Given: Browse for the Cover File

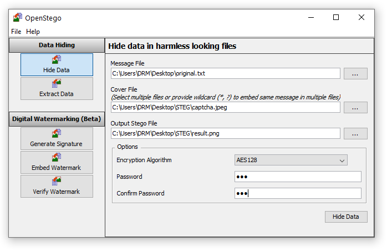Looking at the screenshot, I should coord(355,108).
